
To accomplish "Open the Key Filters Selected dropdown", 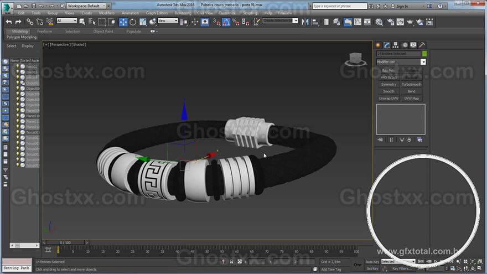I will point(398,262).
